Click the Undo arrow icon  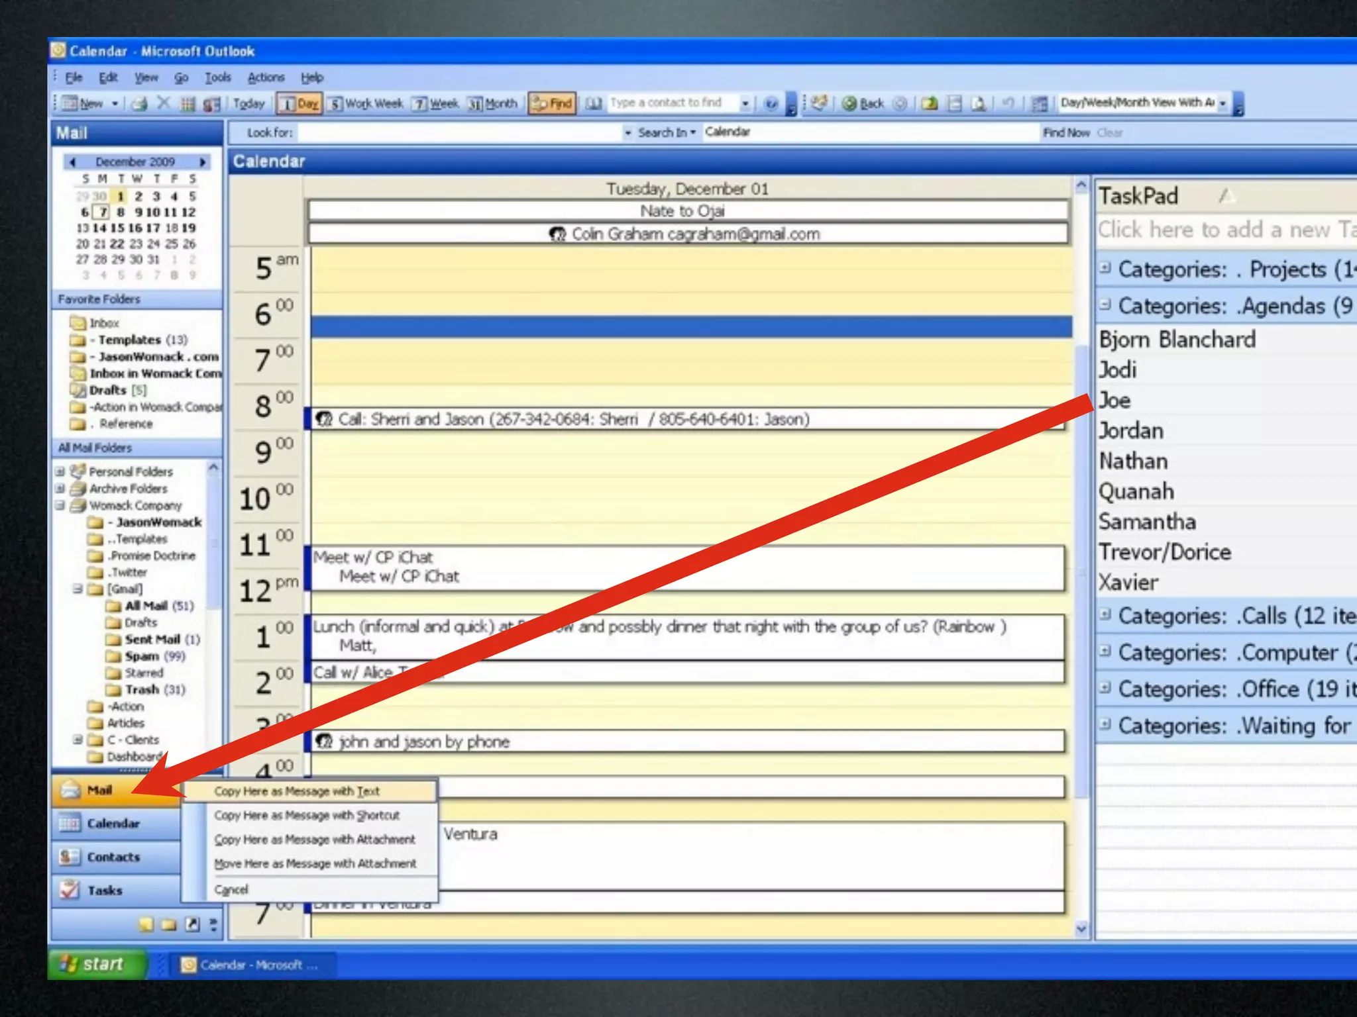pos(1008,103)
